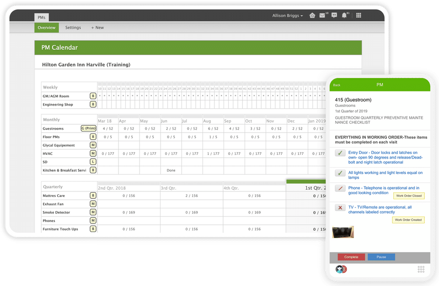The image size is (439, 286).
Task: Toggle the Phone checklist slash box
Action: (340, 188)
